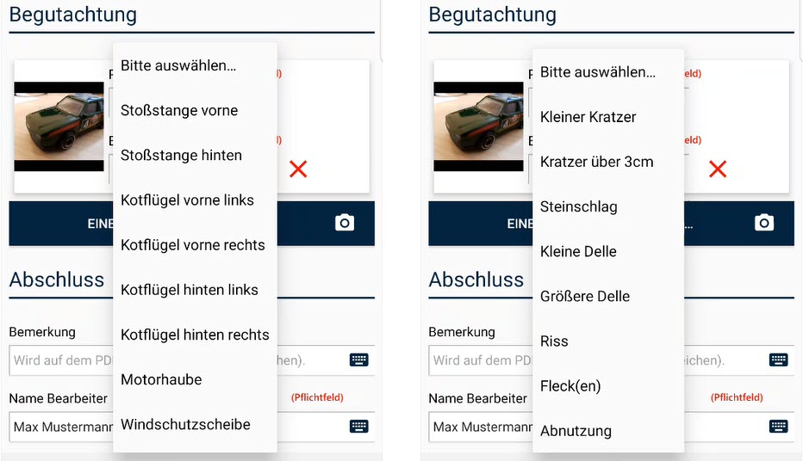Image resolution: width=803 pixels, height=461 pixels.
Task: Click keyboard icon beside left Max Mustermann field
Action: (x=359, y=427)
